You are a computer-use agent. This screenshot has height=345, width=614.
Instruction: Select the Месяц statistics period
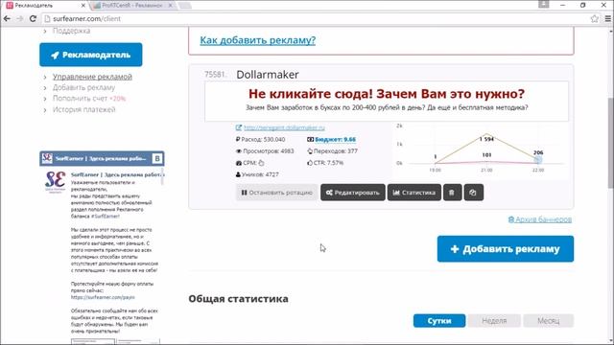[x=548, y=321]
